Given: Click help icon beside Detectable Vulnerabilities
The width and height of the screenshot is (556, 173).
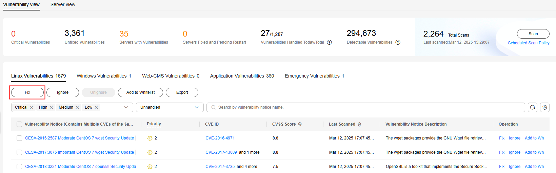Looking at the screenshot, I should coord(398,42).
